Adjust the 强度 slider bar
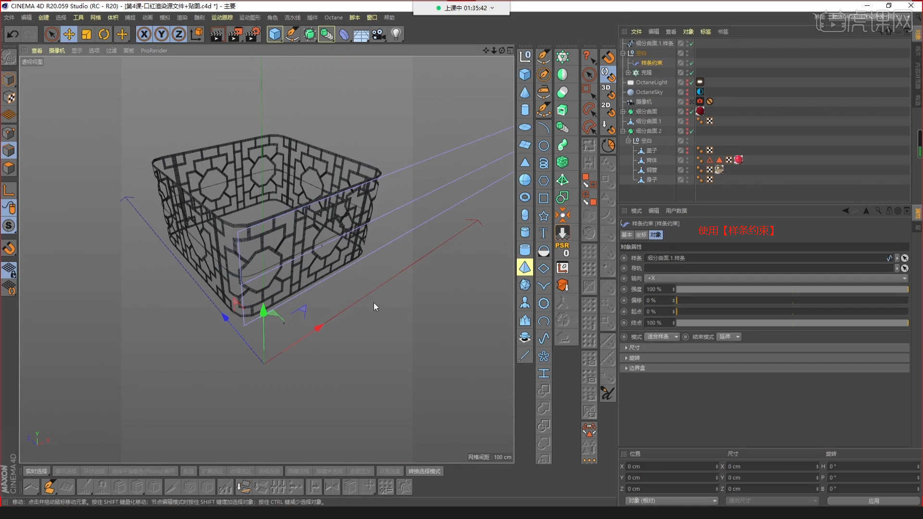The height and width of the screenshot is (519, 923). [792, 289]
